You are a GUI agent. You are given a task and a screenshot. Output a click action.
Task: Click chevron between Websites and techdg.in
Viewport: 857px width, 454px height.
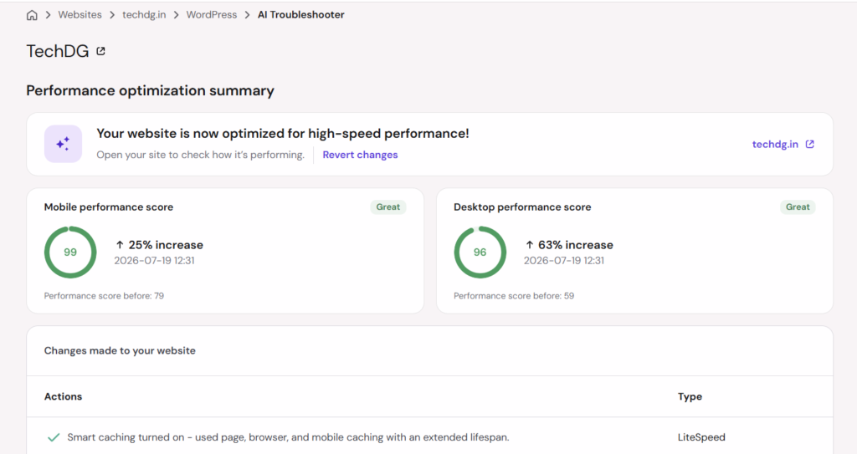tap(112, 15)
